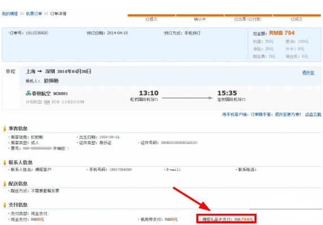Open the 机票订单 breadcrumb link
Viewport: 323px width, 225px height.
(34, 14)
